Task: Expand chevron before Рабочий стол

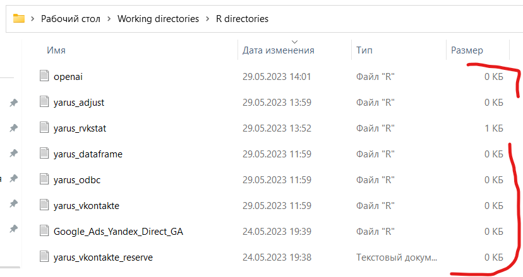Action: (x=32, y=19)
